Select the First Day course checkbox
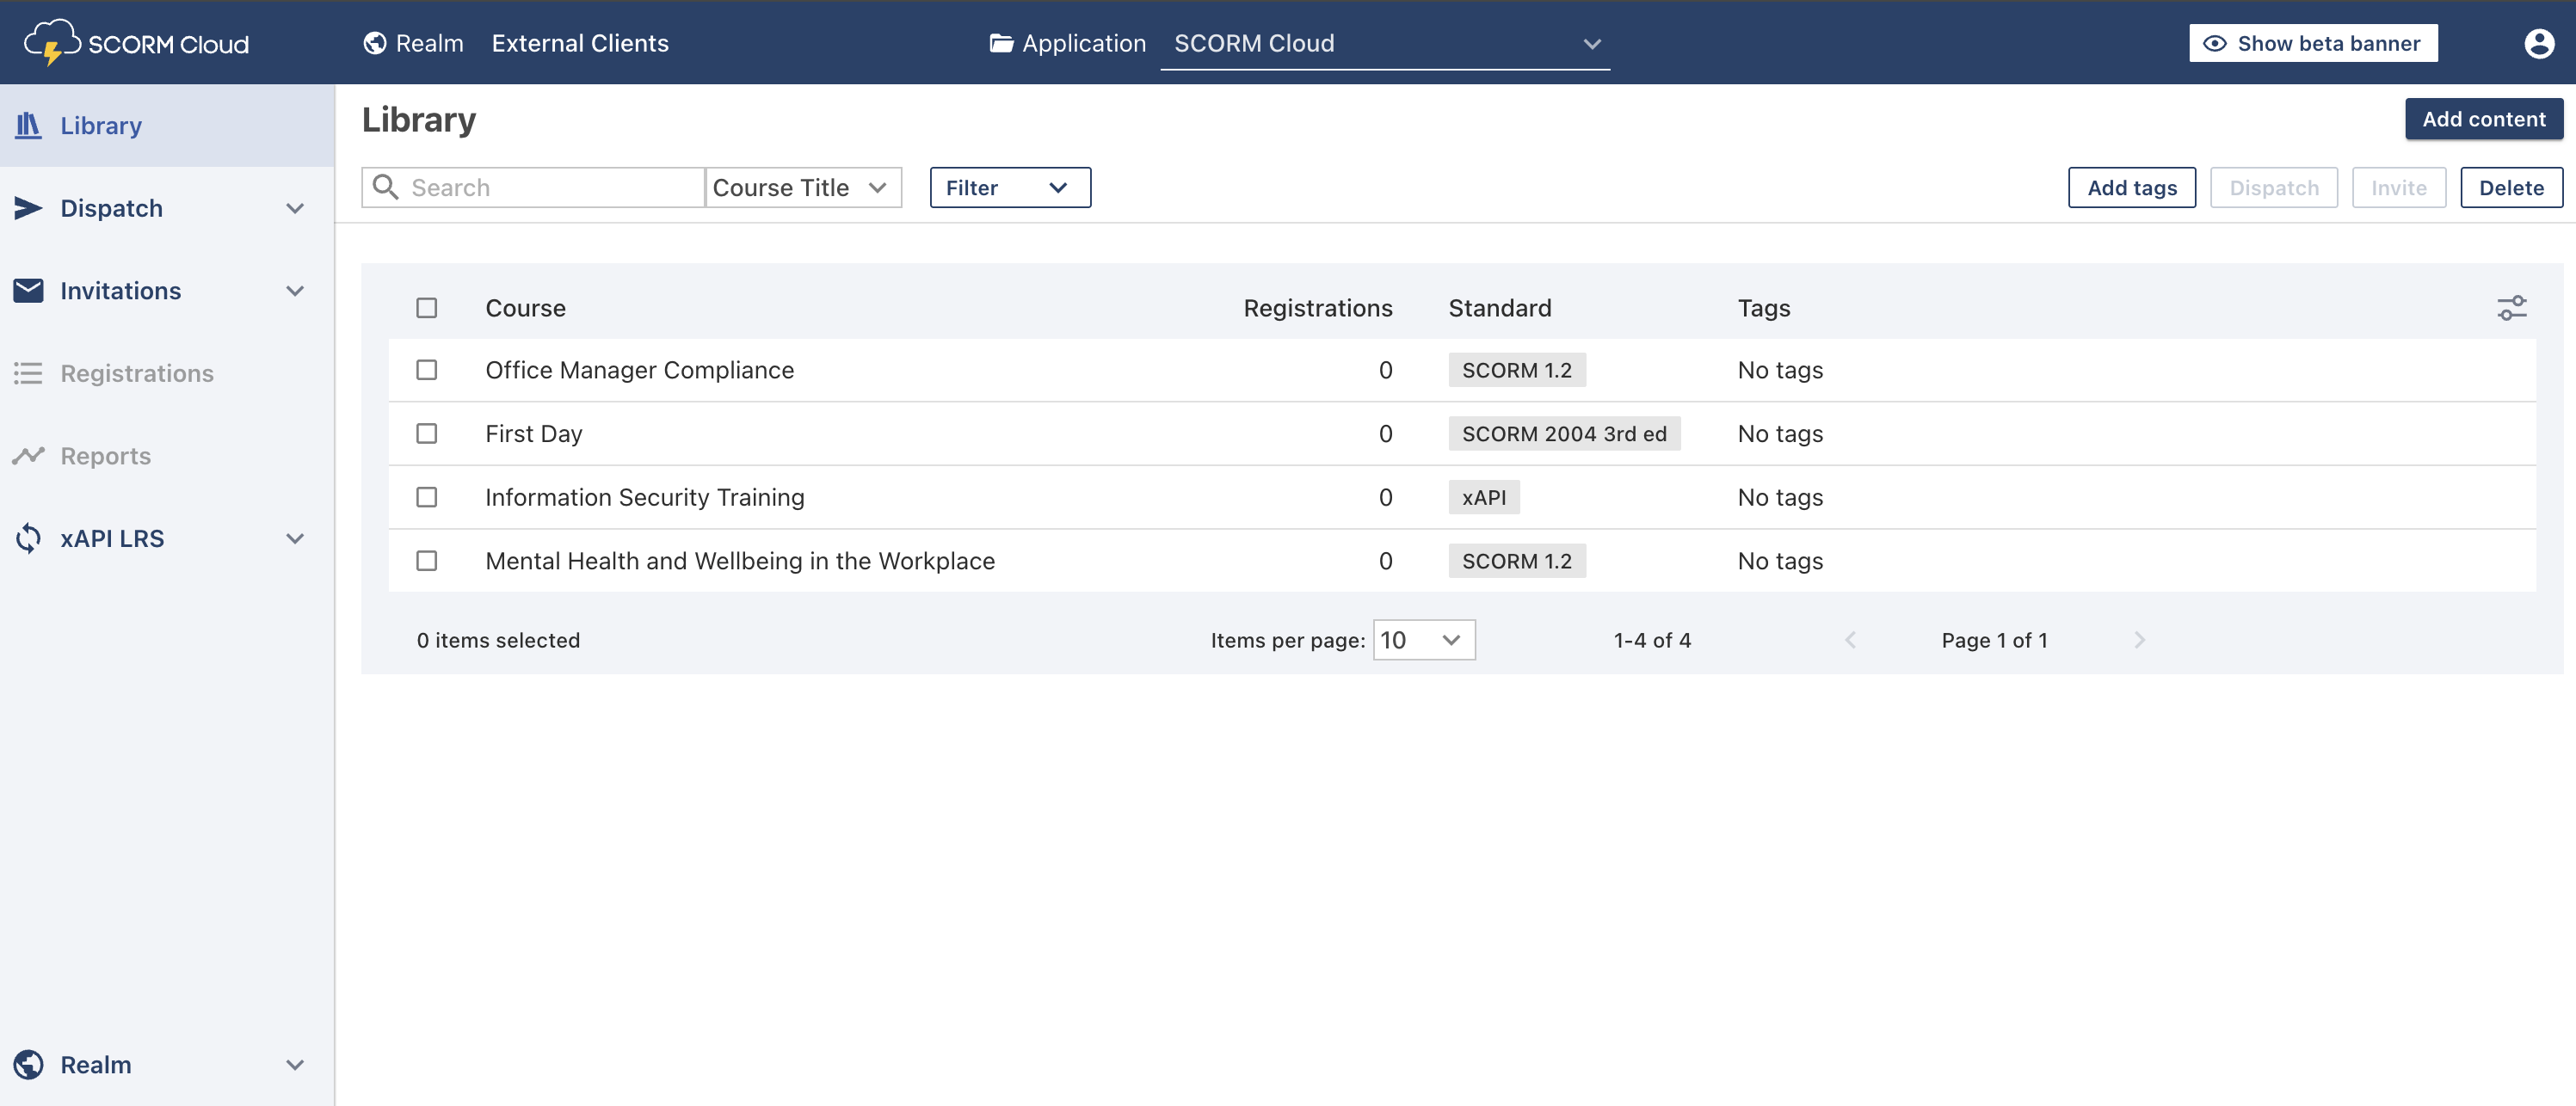The height and width of the screenshot is (1106, 2576). click(427, 433)
